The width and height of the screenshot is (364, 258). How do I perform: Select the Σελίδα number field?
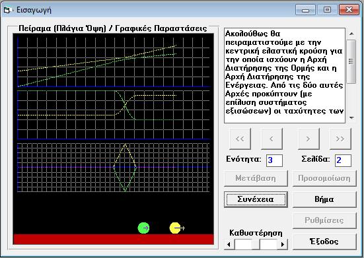(x=343, y=160)
